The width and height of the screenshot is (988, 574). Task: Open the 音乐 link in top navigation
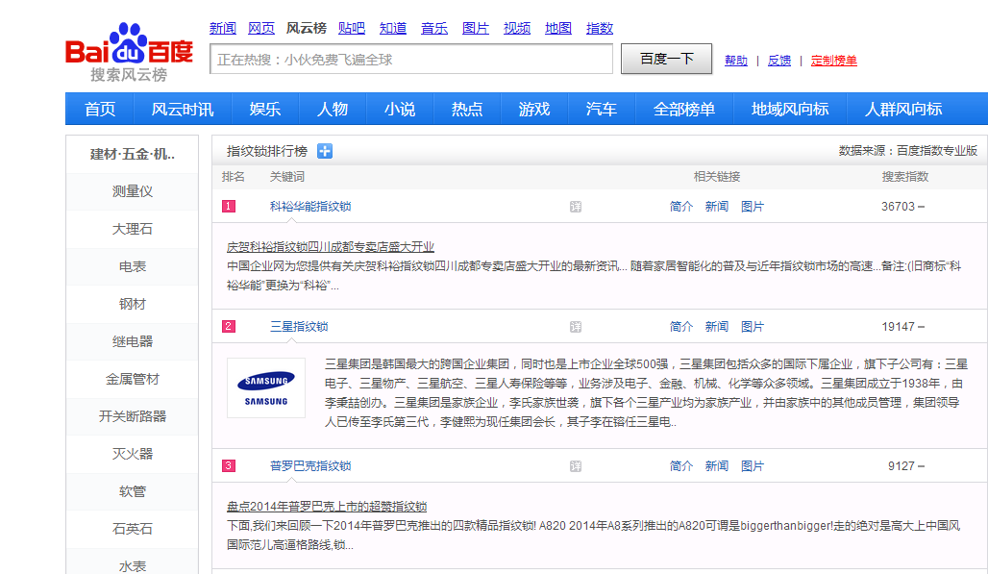[434, 28]
